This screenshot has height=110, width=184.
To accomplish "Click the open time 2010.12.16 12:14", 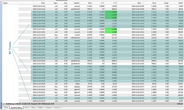I will (39, 9).
